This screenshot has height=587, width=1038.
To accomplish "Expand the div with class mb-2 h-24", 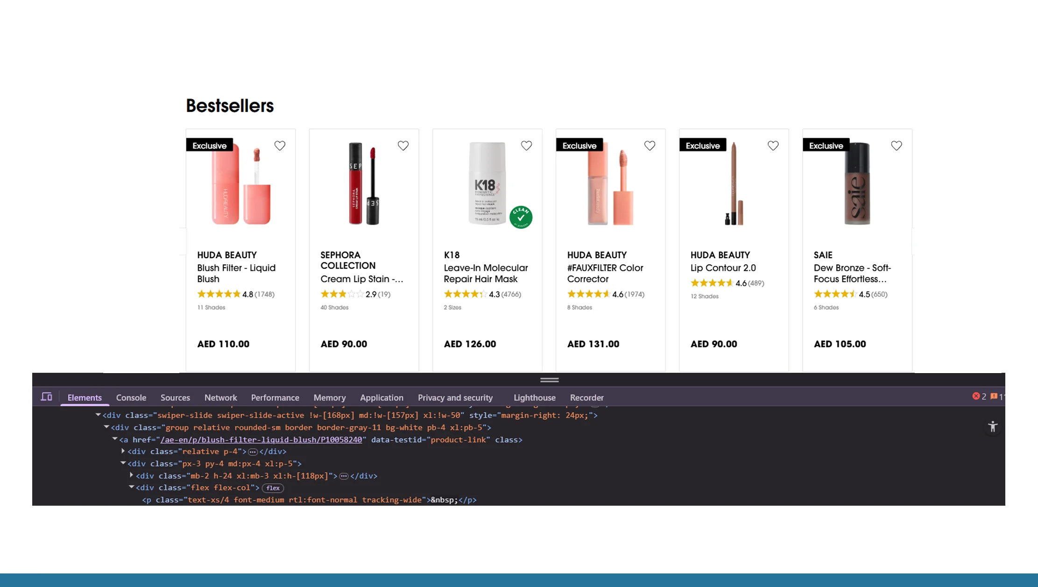I will coord(131,475).
